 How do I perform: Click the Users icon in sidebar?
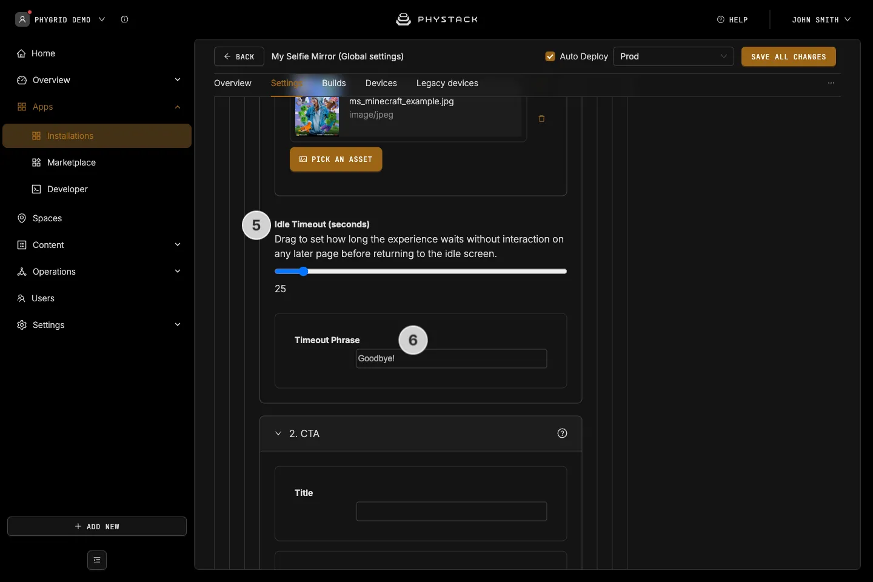click(x=21, y=298)
